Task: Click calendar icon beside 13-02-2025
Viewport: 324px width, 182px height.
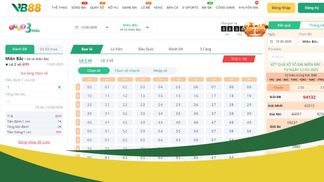Action: 77,28
